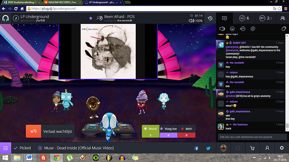Toggle emoji display in chat

click(232, 29)
